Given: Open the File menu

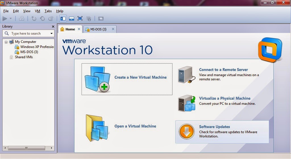Looking at the screenshot, I should coord(6,11).
